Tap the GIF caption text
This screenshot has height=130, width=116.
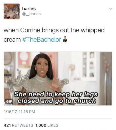(x=56, y=97)
